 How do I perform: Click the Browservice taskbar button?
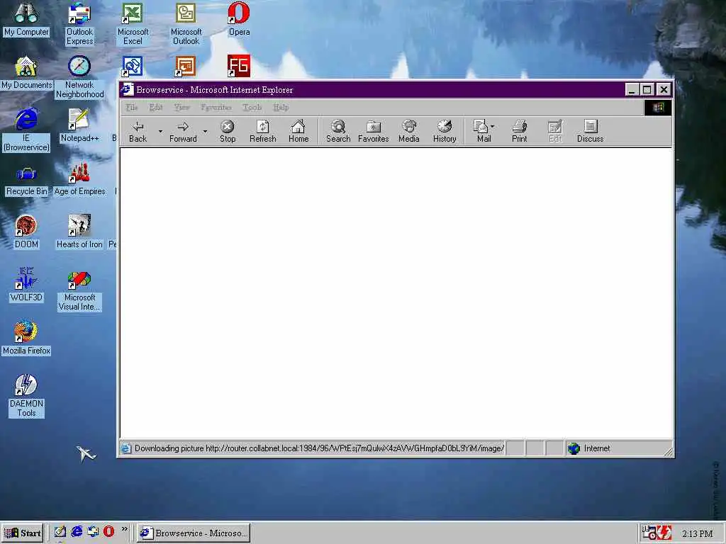pos(194,533)
